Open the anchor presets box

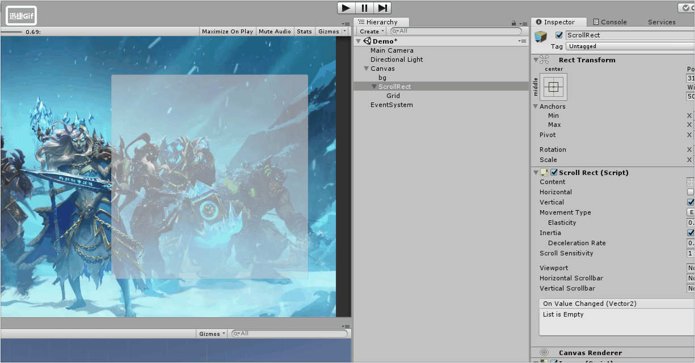point(554,87)
